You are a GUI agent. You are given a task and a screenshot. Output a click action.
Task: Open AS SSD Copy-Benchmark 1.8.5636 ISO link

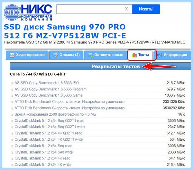(47, 83)
